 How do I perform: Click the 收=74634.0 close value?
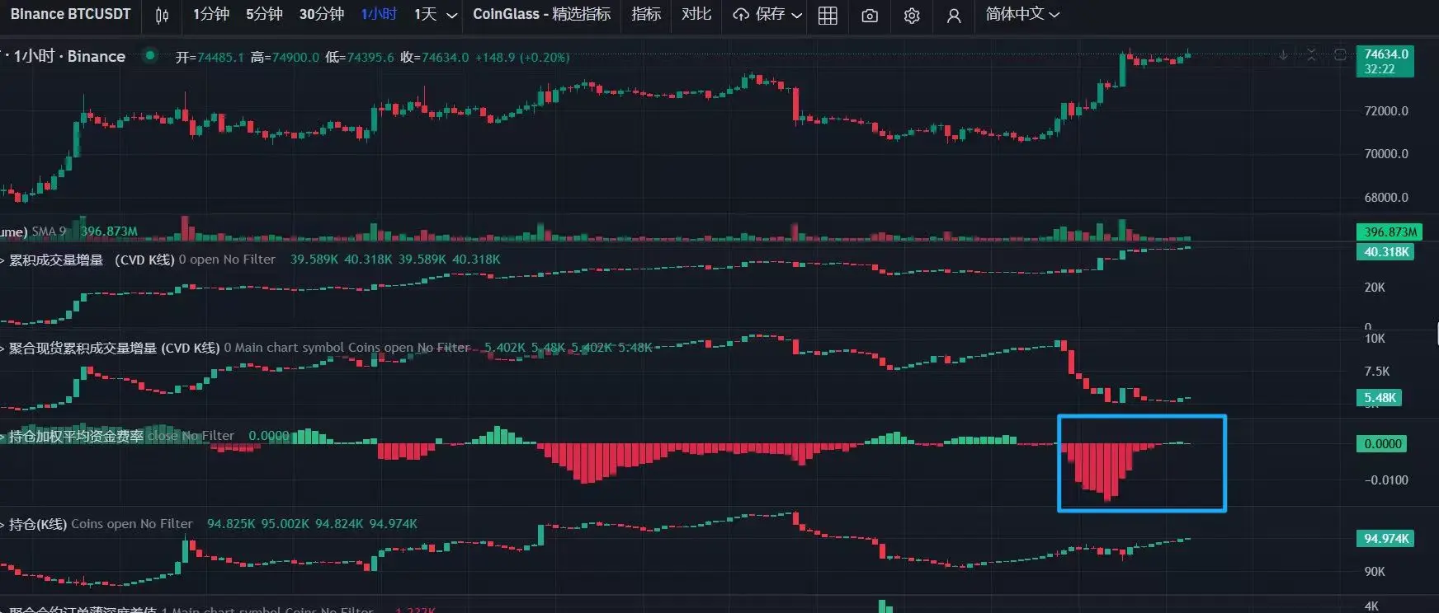pyautogui.click(x=435, y=58)
